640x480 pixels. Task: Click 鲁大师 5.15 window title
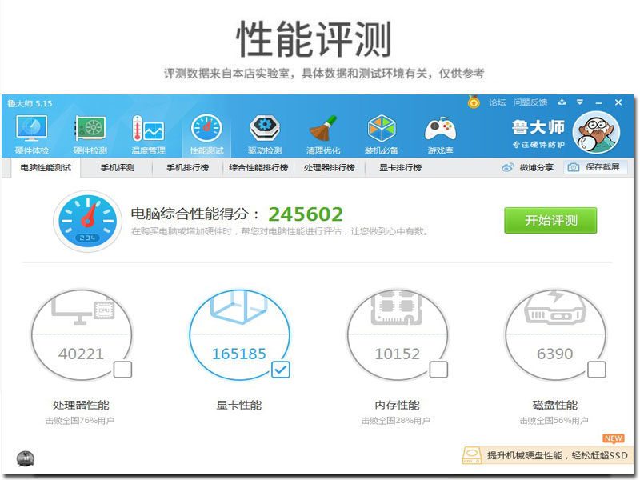(x=30, y=103)
